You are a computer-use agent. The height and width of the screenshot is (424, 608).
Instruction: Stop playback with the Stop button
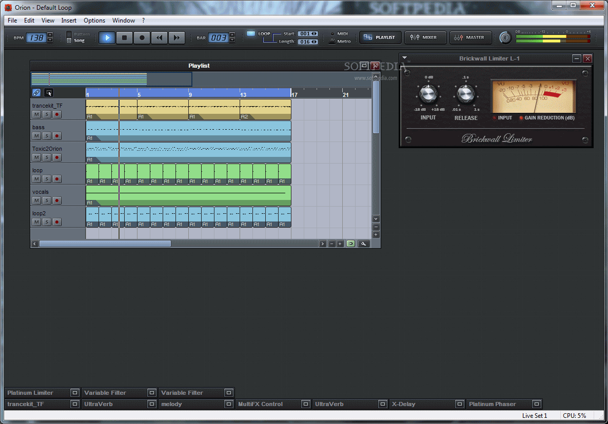click(x=125, y=37)
